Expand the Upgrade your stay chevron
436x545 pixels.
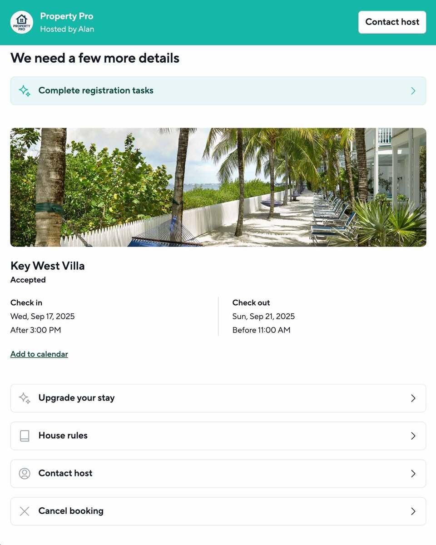tap(413, 398)
